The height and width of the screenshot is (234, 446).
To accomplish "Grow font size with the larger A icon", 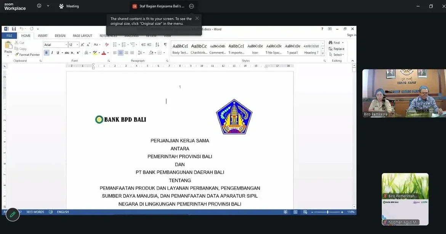I will (x=82, y=45).
